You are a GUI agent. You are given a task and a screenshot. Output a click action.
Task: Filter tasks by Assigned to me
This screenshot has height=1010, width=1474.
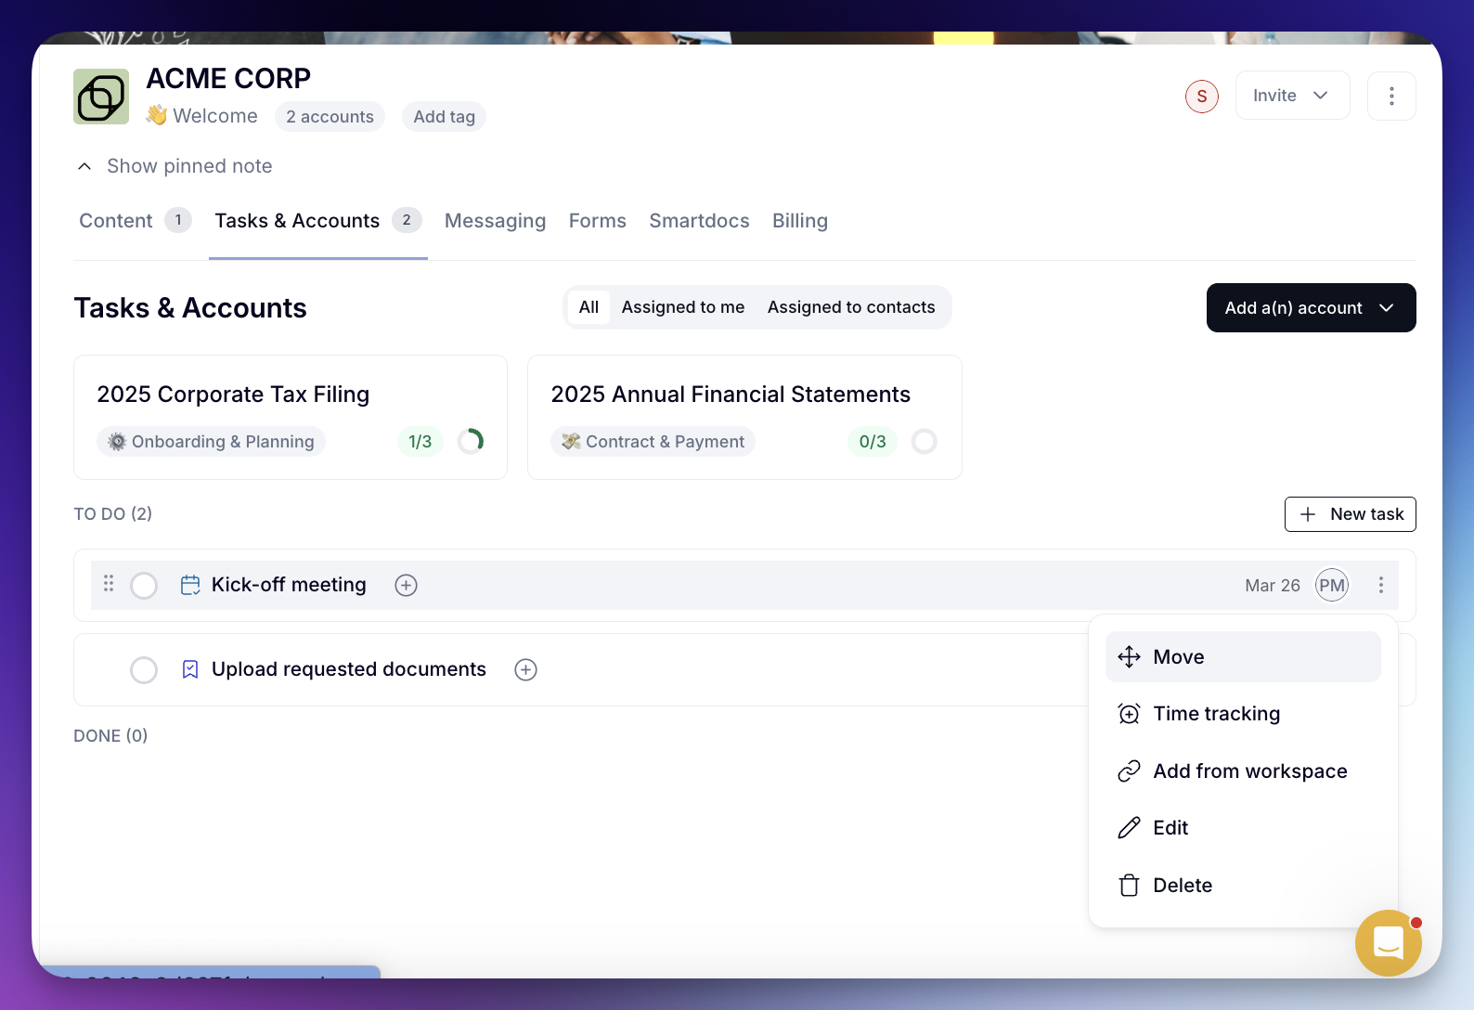tap(682, 307)
